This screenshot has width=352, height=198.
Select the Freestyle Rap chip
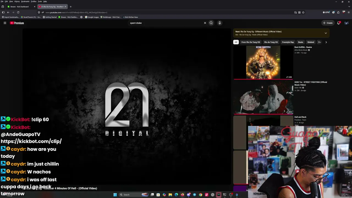[x=288, y=42]
